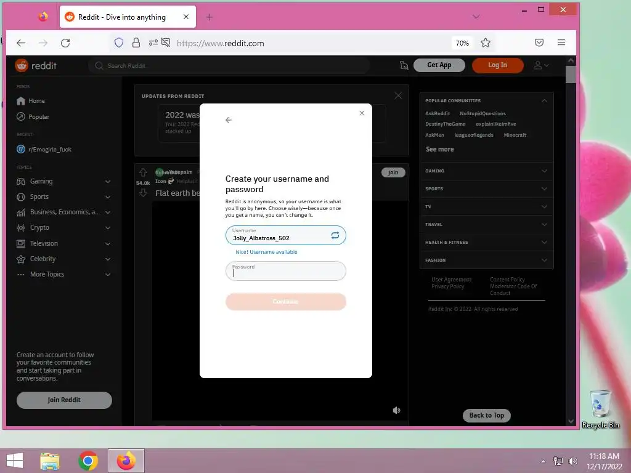631x473 pixels.
Task: Click See more under popular communities
Action: 439,149
